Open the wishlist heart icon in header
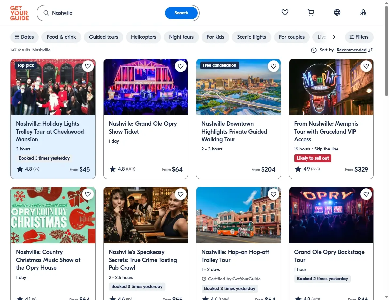This screenshot has height=300, width=389. coord(285,12)
